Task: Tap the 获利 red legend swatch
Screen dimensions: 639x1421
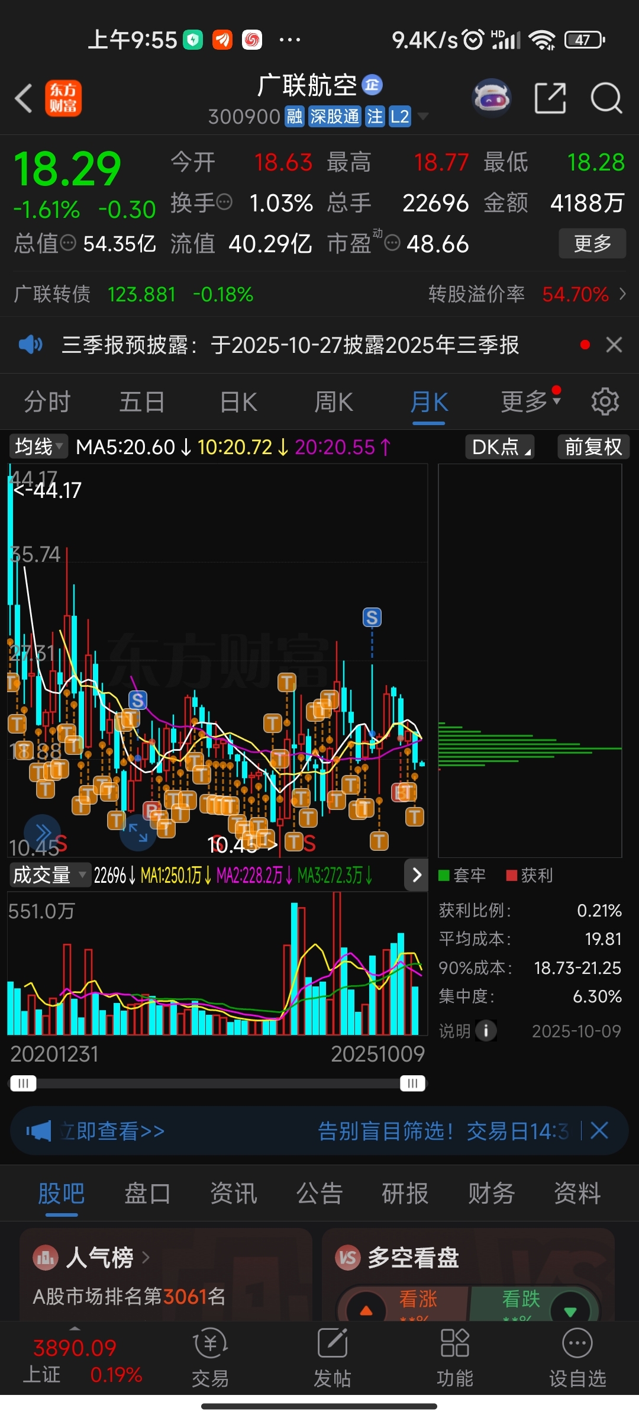Action: click(x=512, y=875)
